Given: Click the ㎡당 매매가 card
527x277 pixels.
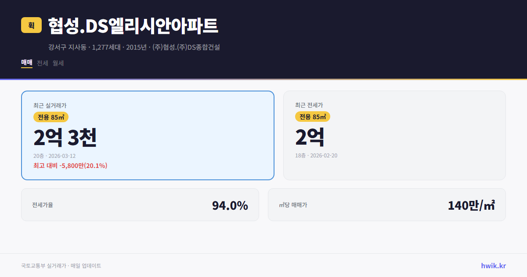Looking at the screenshot, I should [386, 204].
